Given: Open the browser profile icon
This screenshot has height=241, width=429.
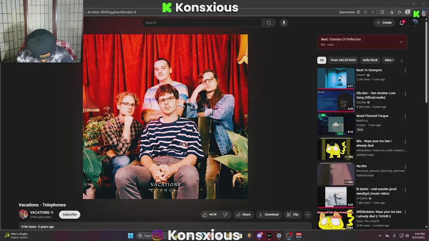Looking at the screenshot, I should pyautogui.click(x=408, y=12).
